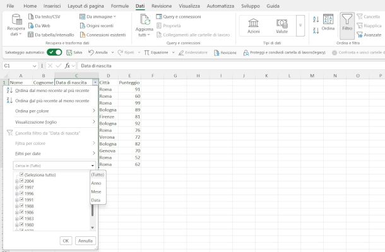Open Cerca in (Tutto) search dropdown arrow
385x252 pixels.
[93, 166]
